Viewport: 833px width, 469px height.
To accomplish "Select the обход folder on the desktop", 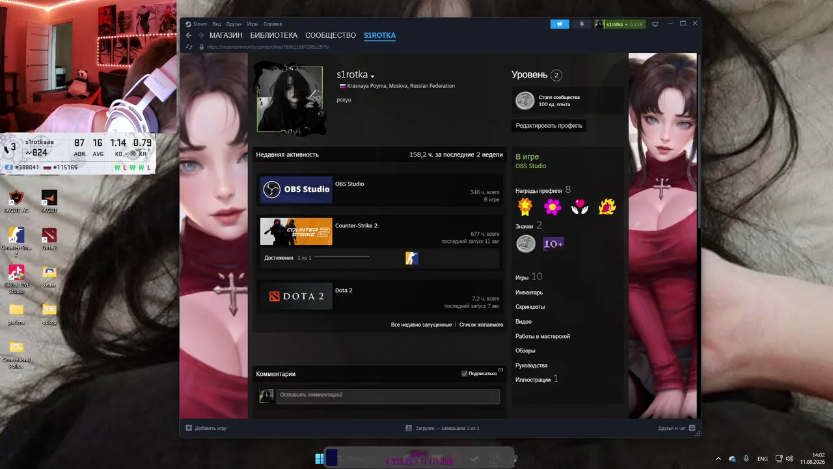I will pos(49,314).
